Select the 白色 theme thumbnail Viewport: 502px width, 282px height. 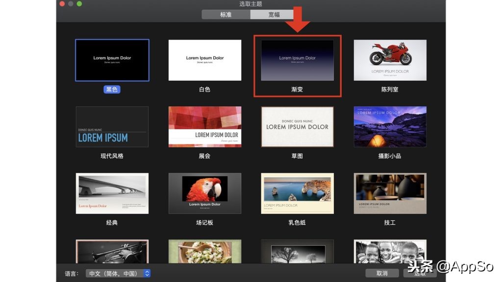pyautogui.click(x=204, y=60)
